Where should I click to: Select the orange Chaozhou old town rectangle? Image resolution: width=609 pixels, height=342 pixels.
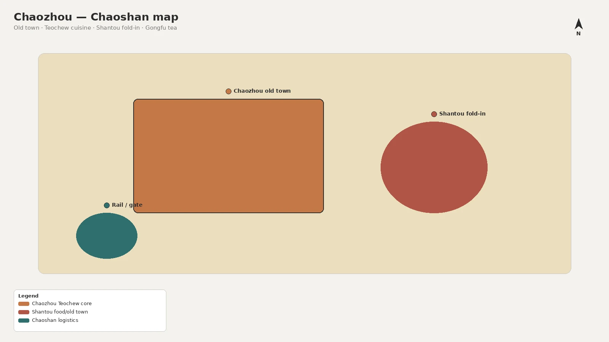228,156
